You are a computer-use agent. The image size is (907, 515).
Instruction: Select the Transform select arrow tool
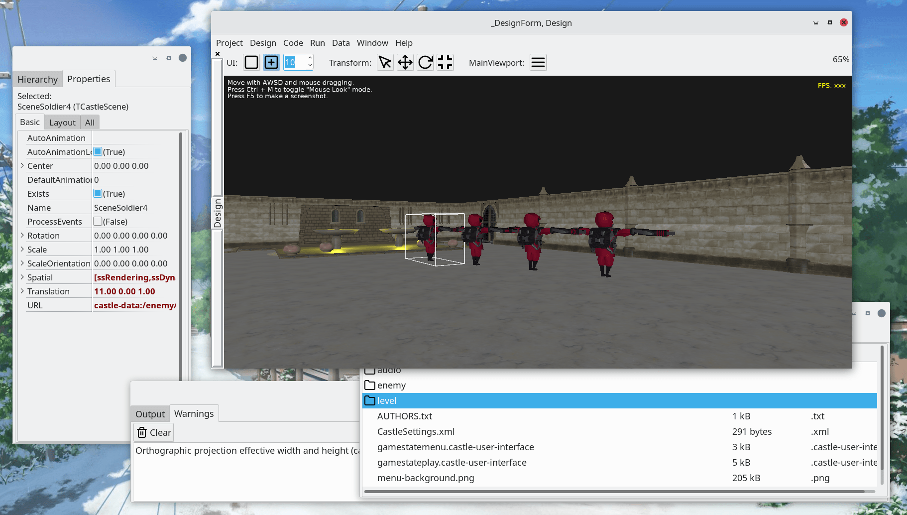tap(385, 62)
